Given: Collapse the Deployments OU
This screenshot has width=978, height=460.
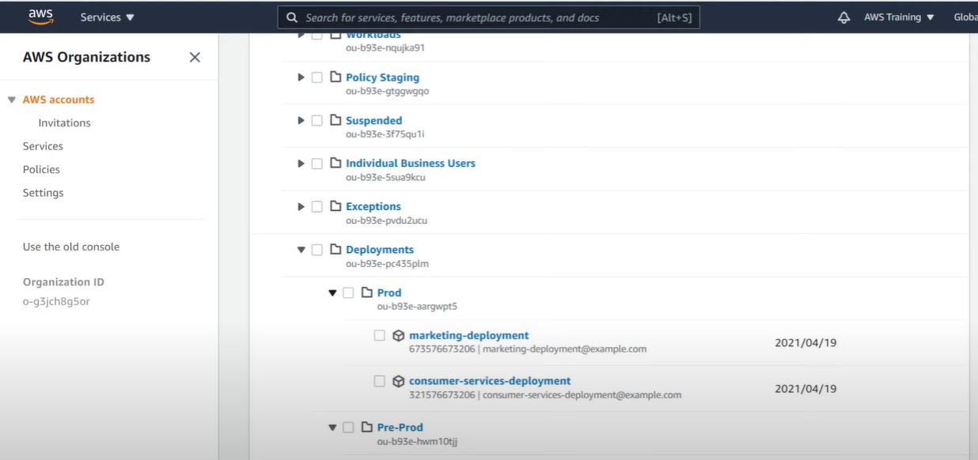Looking at the screenshot, I should coord(301,250).
